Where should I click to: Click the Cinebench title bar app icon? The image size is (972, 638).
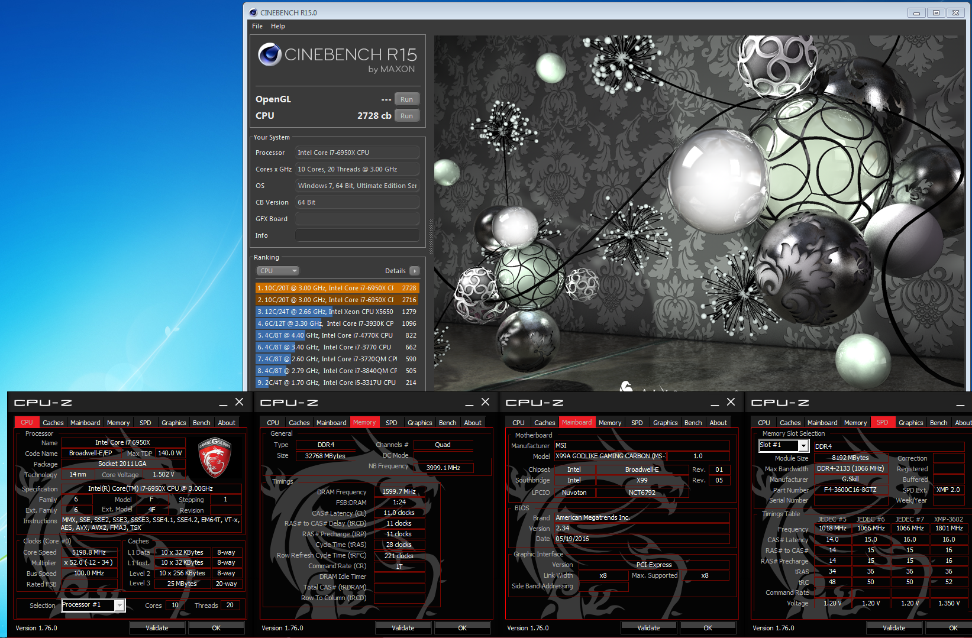pyautogui.click(x=253, y=12)
